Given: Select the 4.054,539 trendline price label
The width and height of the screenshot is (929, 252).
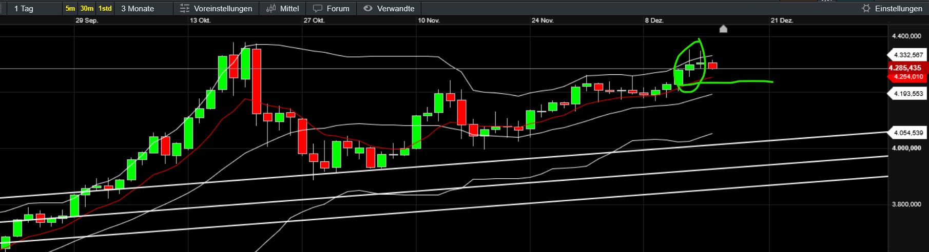Looking at the screenshot, I should click(907, 133).
